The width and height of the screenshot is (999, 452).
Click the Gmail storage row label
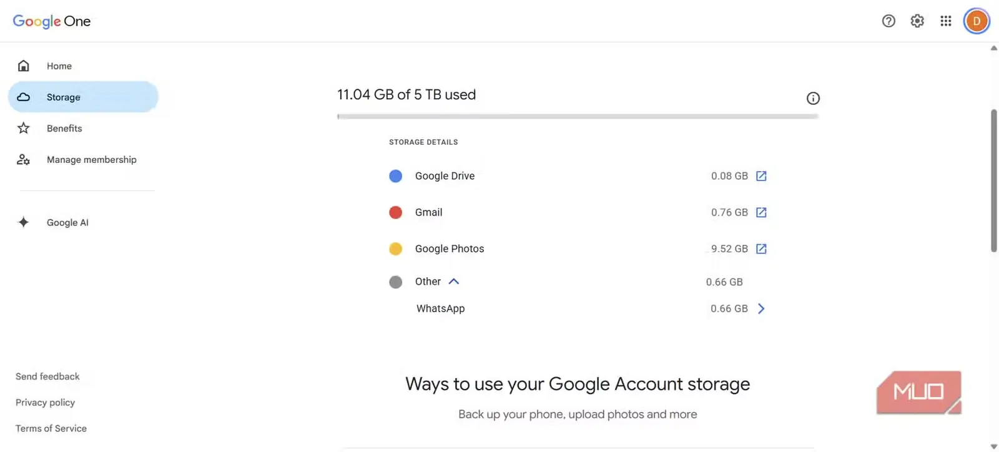coord(428,212)
